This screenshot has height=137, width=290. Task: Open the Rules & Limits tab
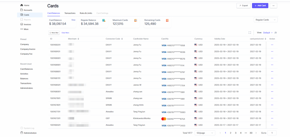pos(86,13)
